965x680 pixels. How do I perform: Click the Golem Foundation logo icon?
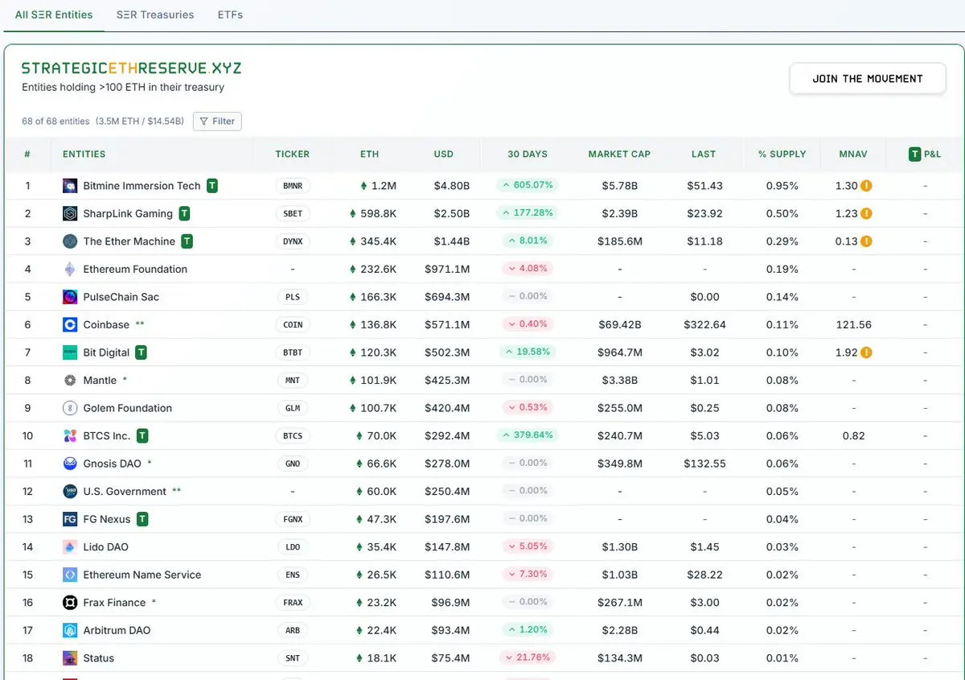(70, 408)
